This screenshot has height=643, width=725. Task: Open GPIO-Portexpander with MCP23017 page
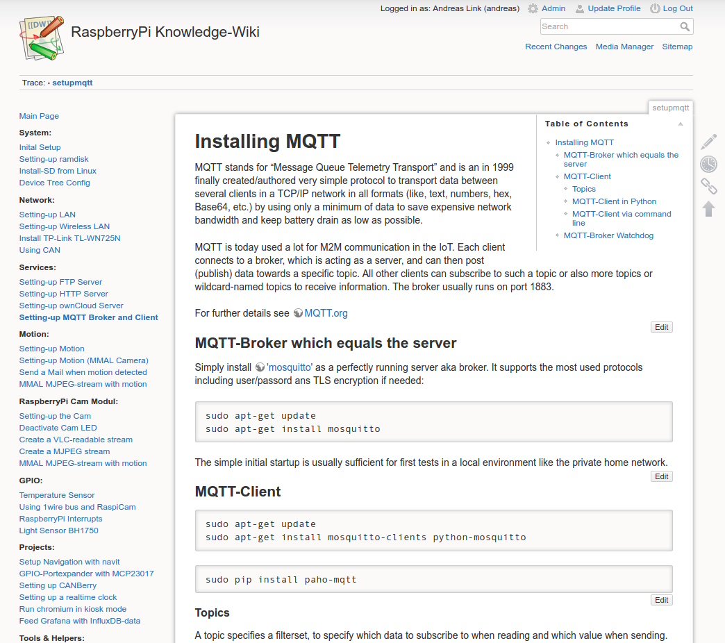(x=87, y=574)
